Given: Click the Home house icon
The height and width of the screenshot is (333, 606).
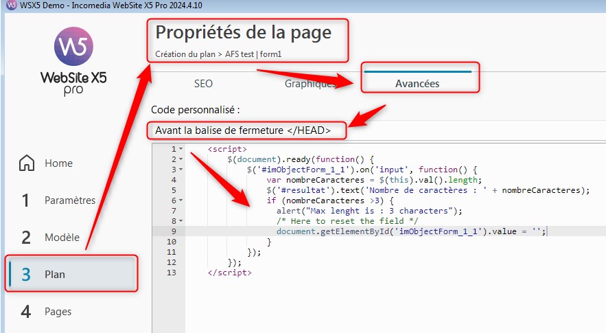Looking at the screenshot, I should (x=27, y=163).
